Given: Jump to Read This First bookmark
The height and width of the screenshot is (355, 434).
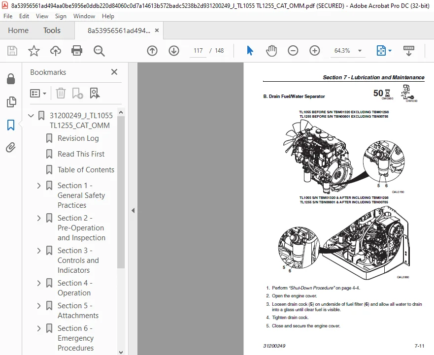Looking at the screenshot, I should tap(81, 154).
